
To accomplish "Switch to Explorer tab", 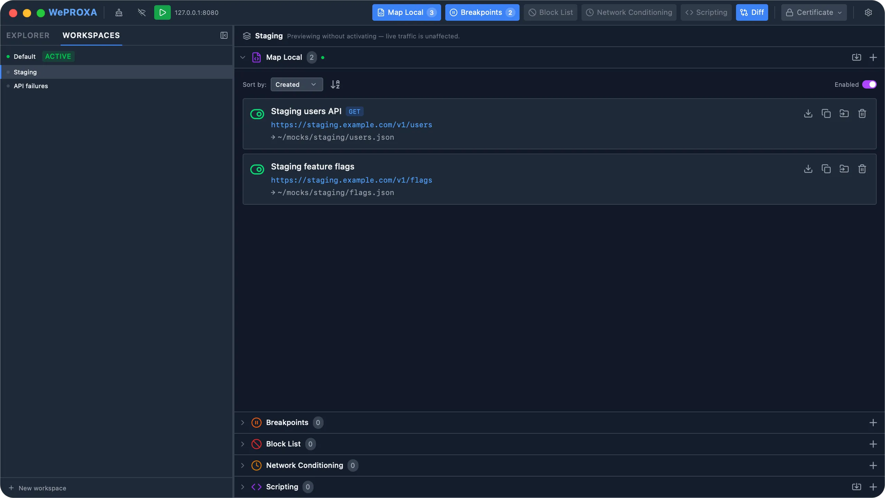I will click(x=28, y=35).
